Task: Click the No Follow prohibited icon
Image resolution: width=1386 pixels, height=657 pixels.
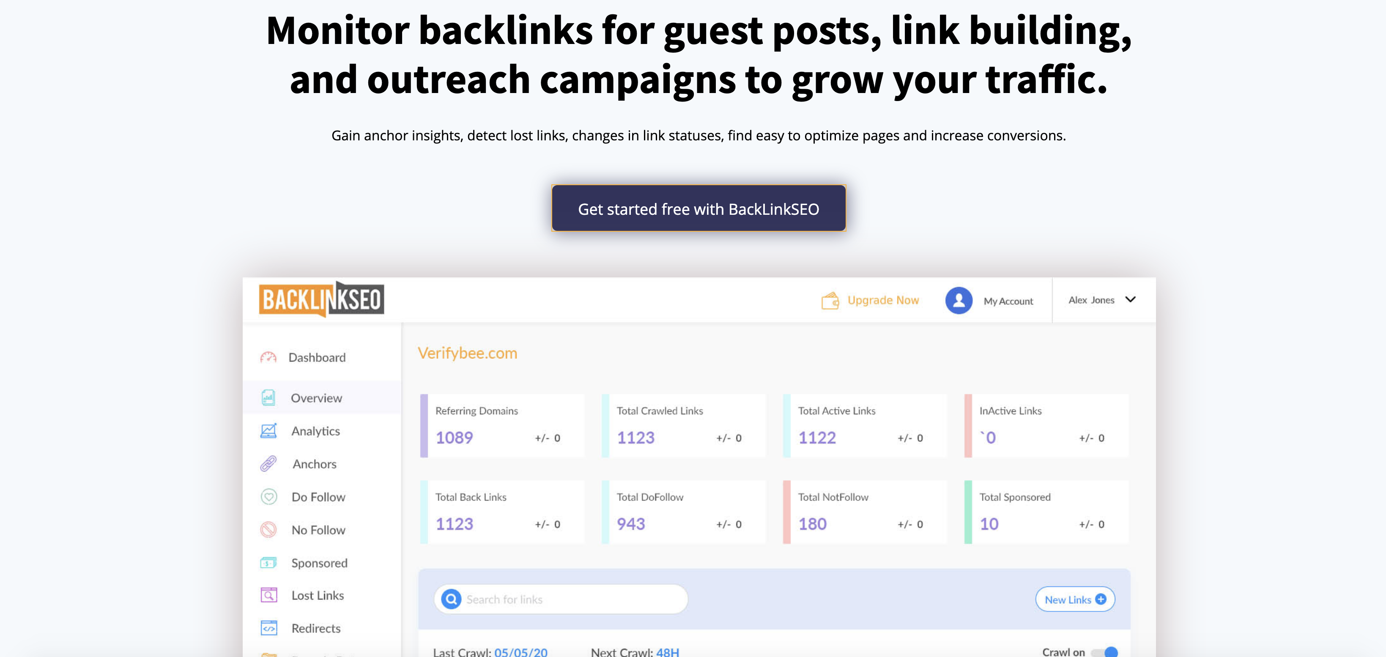Action: click(x=268, y=530)
